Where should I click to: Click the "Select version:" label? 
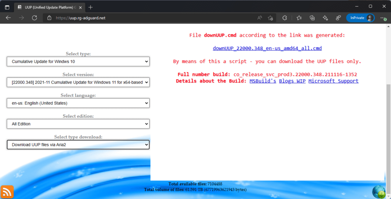click(78, 74)
